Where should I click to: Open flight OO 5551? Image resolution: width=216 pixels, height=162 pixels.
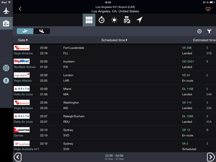point(188,62)
